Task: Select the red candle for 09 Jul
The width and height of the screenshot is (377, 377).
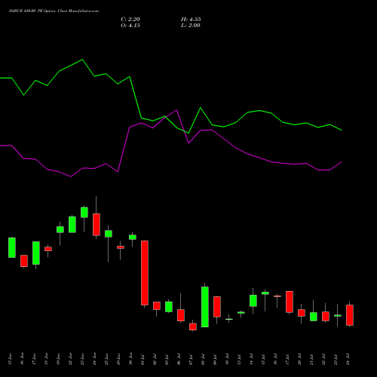Action: [217, 307]
